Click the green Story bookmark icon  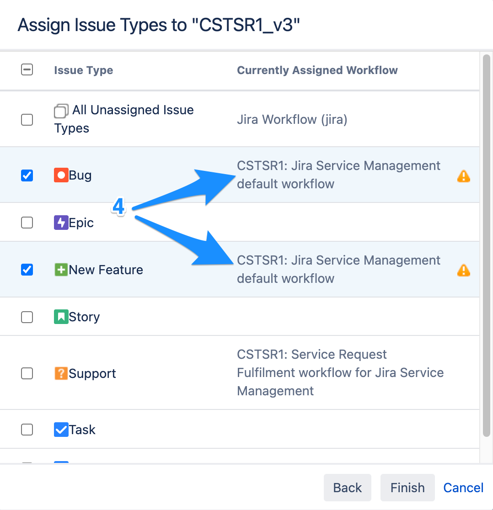[x=61, y=317]
